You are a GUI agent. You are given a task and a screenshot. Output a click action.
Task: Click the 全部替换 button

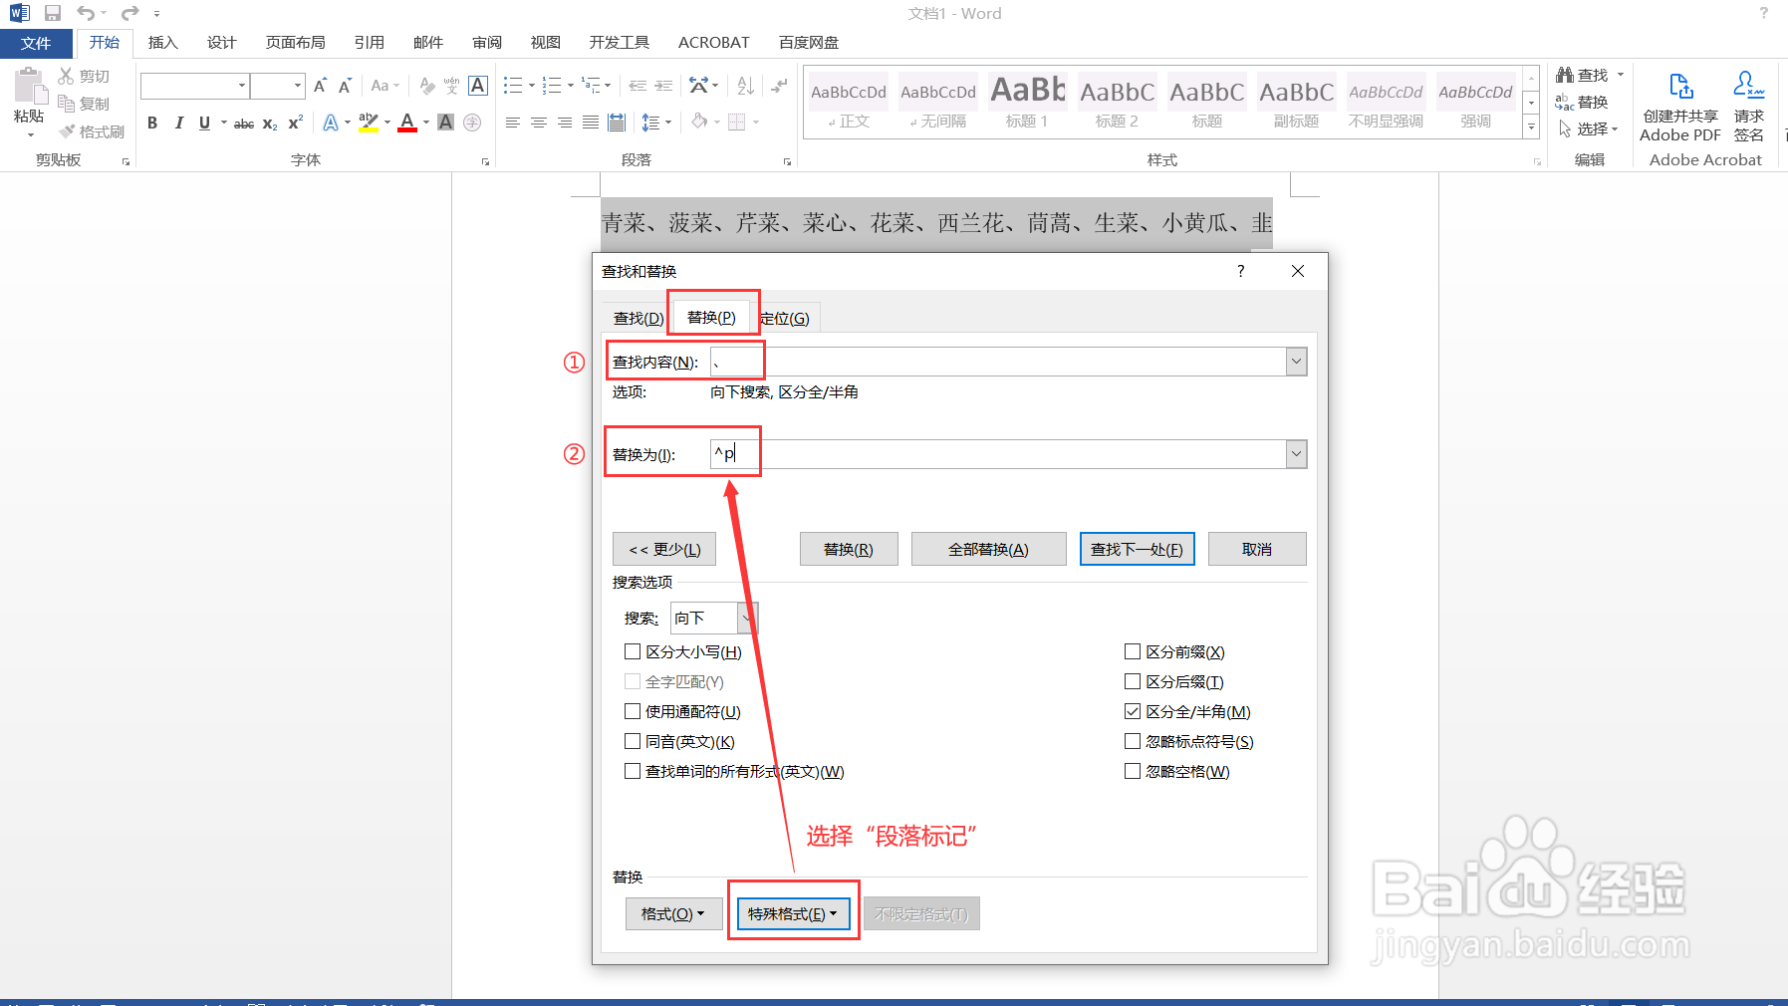(988, 549)
